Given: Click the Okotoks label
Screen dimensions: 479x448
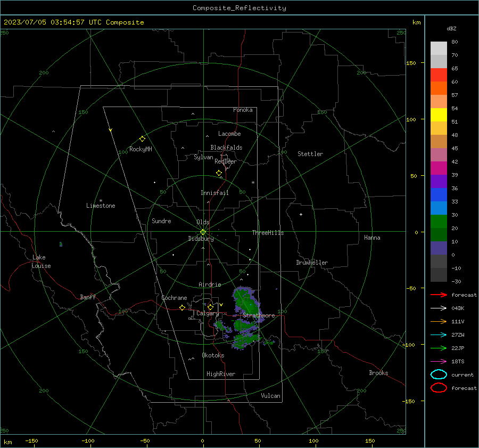Looking at the screenshot, I should click(213, 355).
